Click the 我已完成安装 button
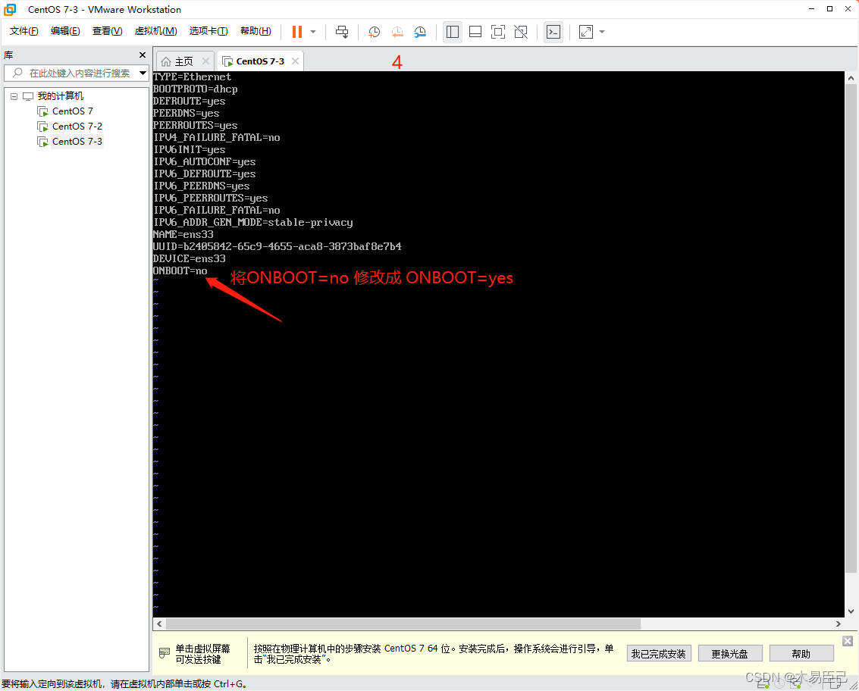This screenshot has width=859, height=691. [x=659, y=654]
